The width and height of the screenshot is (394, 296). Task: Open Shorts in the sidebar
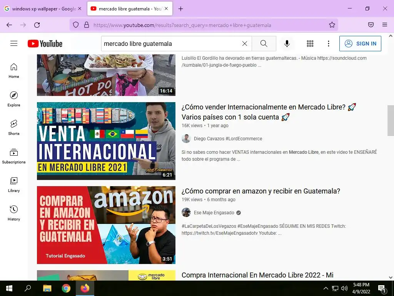[x=14, y=128]
